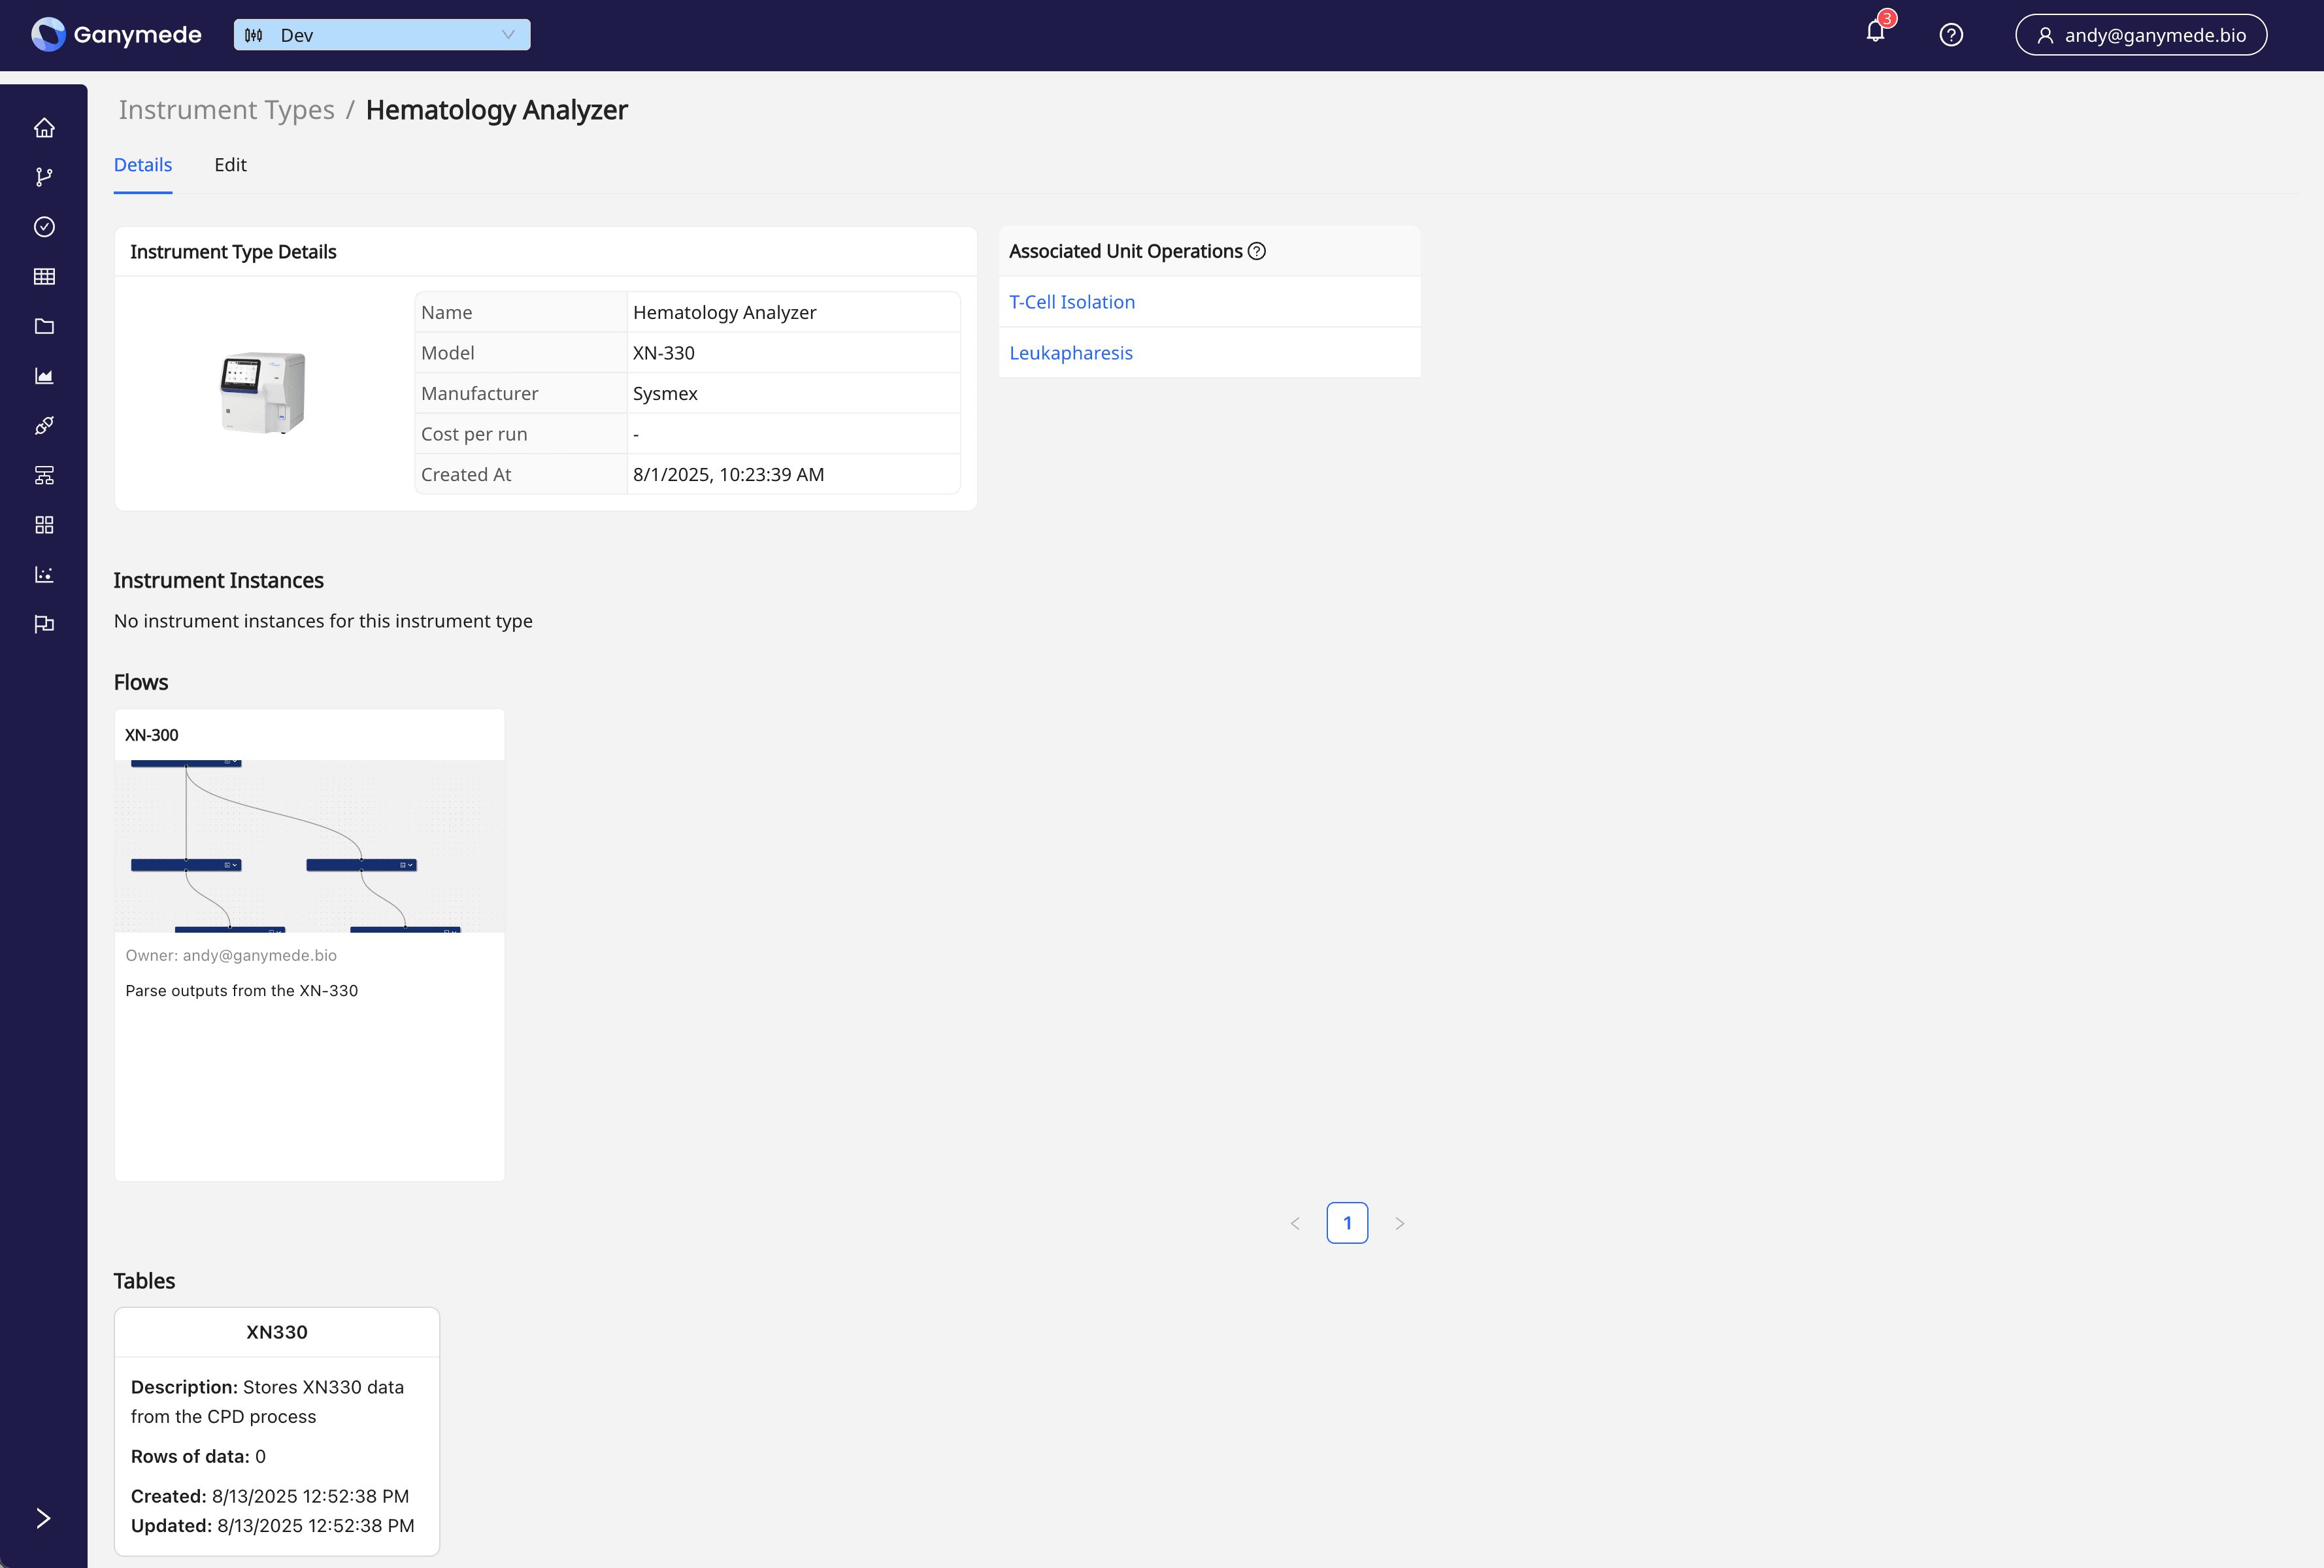
Task: Select flows page 1
Action: click(1347, 1224)
